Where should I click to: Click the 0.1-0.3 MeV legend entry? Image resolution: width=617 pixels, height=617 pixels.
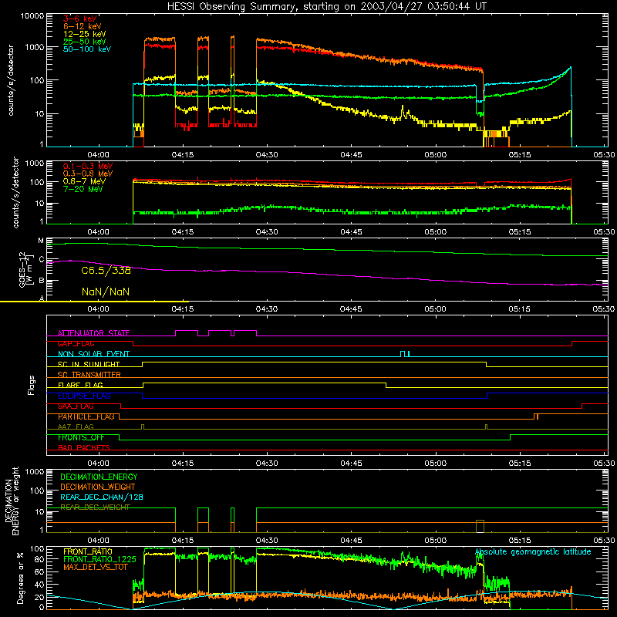click(x=88, y=166)
